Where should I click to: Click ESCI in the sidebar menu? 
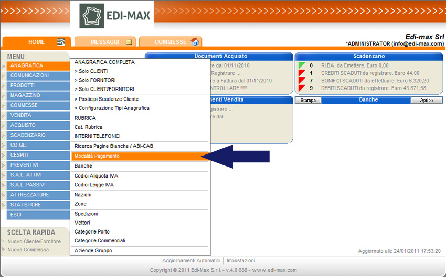(x=16, y=215)
